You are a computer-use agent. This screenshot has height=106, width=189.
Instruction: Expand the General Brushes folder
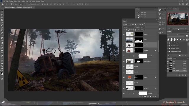(x=168, y=43)
